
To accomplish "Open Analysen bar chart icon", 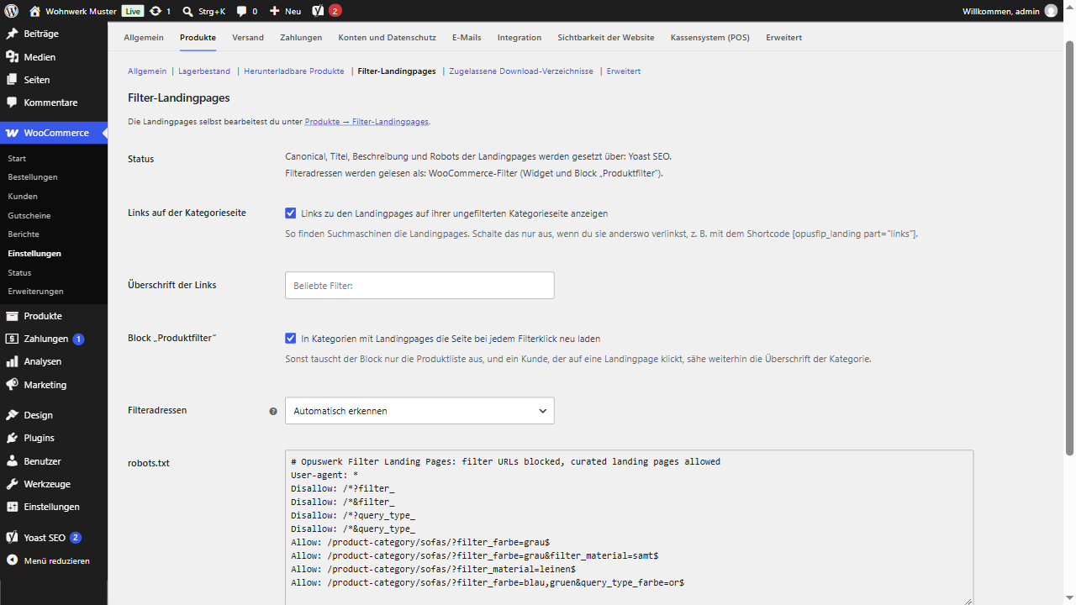I will (12, 361).
